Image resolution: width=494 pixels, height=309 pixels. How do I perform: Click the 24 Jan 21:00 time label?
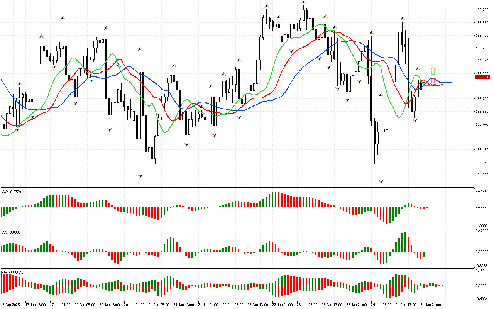pyautogui.click(x=430, y=305)
